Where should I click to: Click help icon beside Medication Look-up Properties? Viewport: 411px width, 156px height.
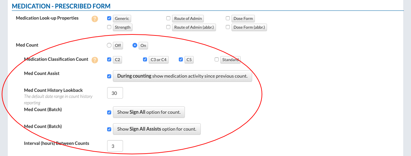coord(95,19)
